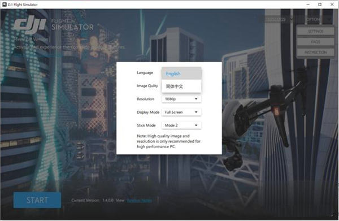
Task: Maximize the Flight Simulator window
Action: (320, 5)
